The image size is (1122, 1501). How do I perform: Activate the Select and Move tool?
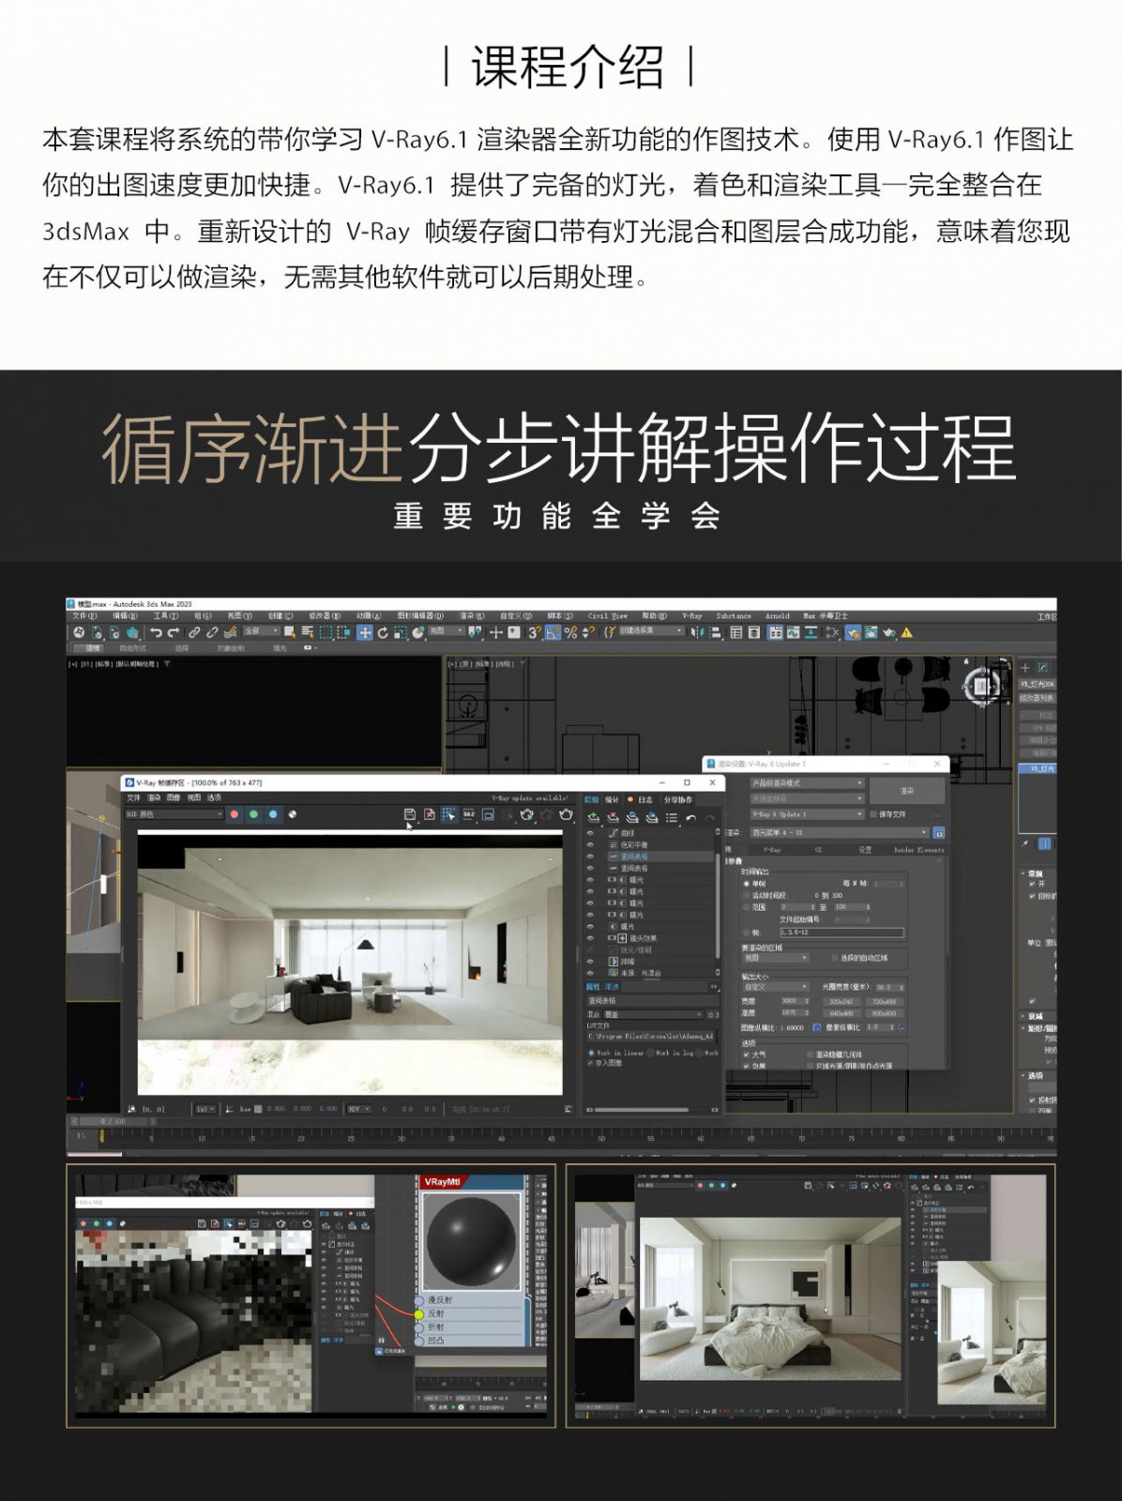[x=365, y=633]
